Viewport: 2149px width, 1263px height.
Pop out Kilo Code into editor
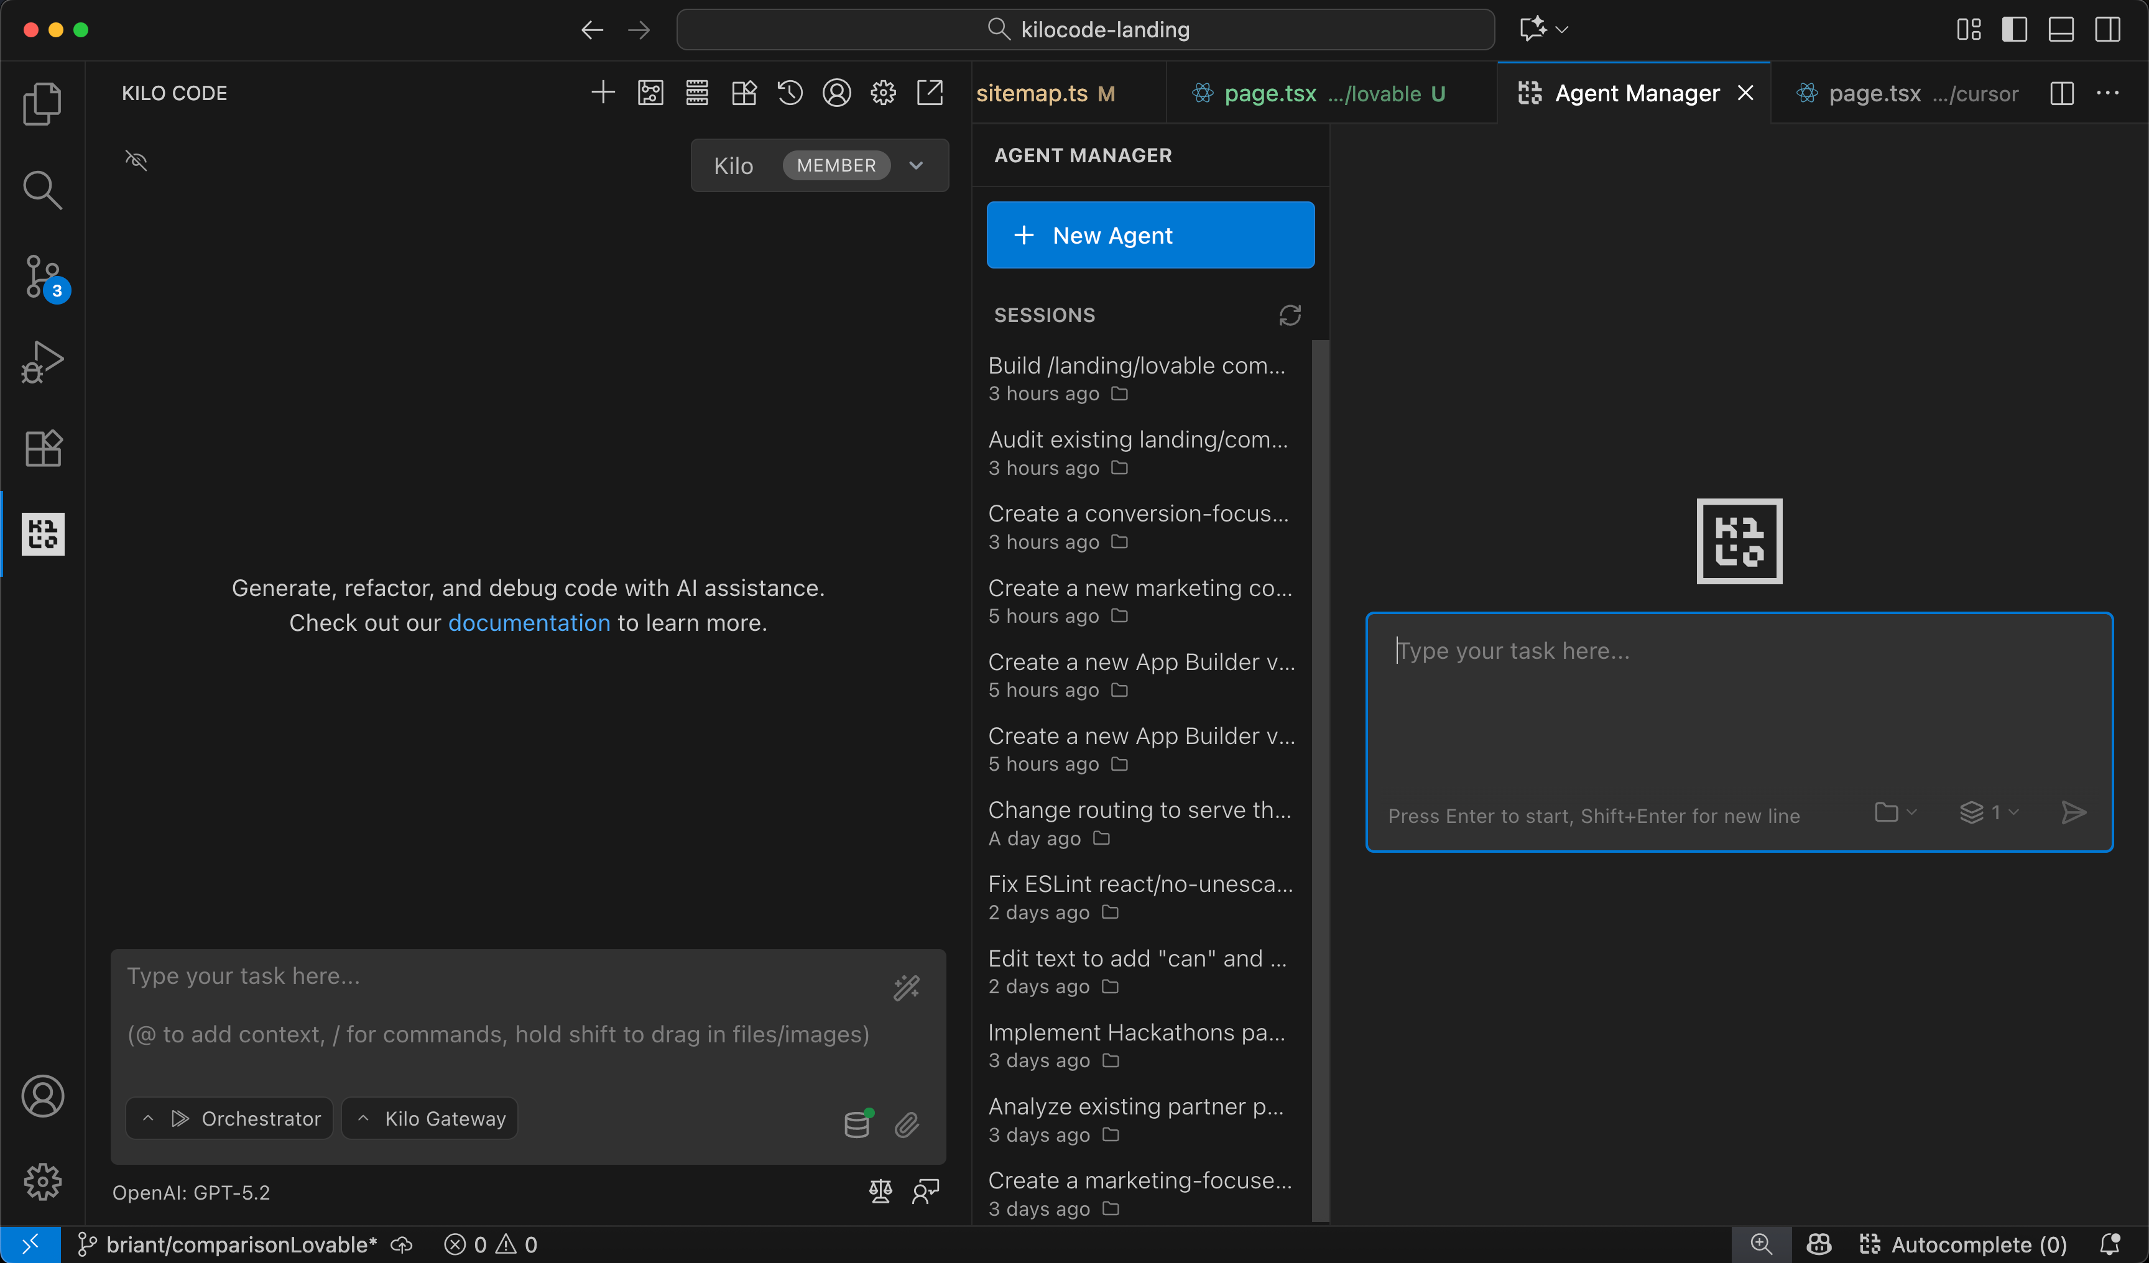[930, 93]
